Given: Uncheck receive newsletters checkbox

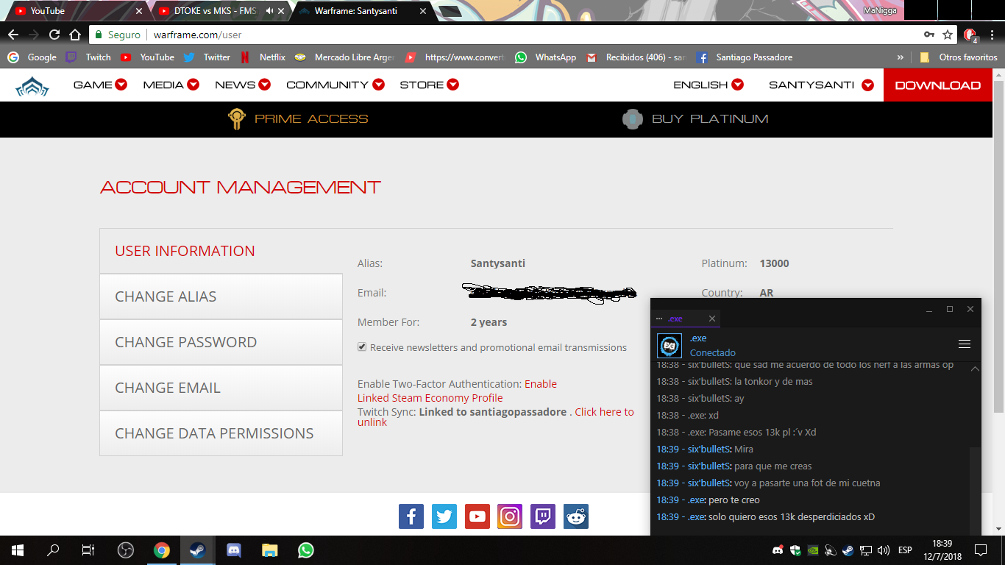Looking at the screenshot, I should (362, 347).
